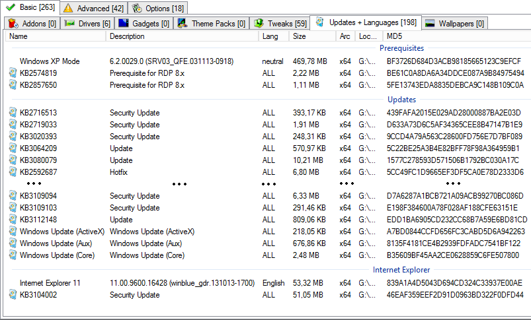This screenshot has height=320, width=531.
Task: Click the icon beside Windows Update (ActiveX)
Action: pos(13,232)
